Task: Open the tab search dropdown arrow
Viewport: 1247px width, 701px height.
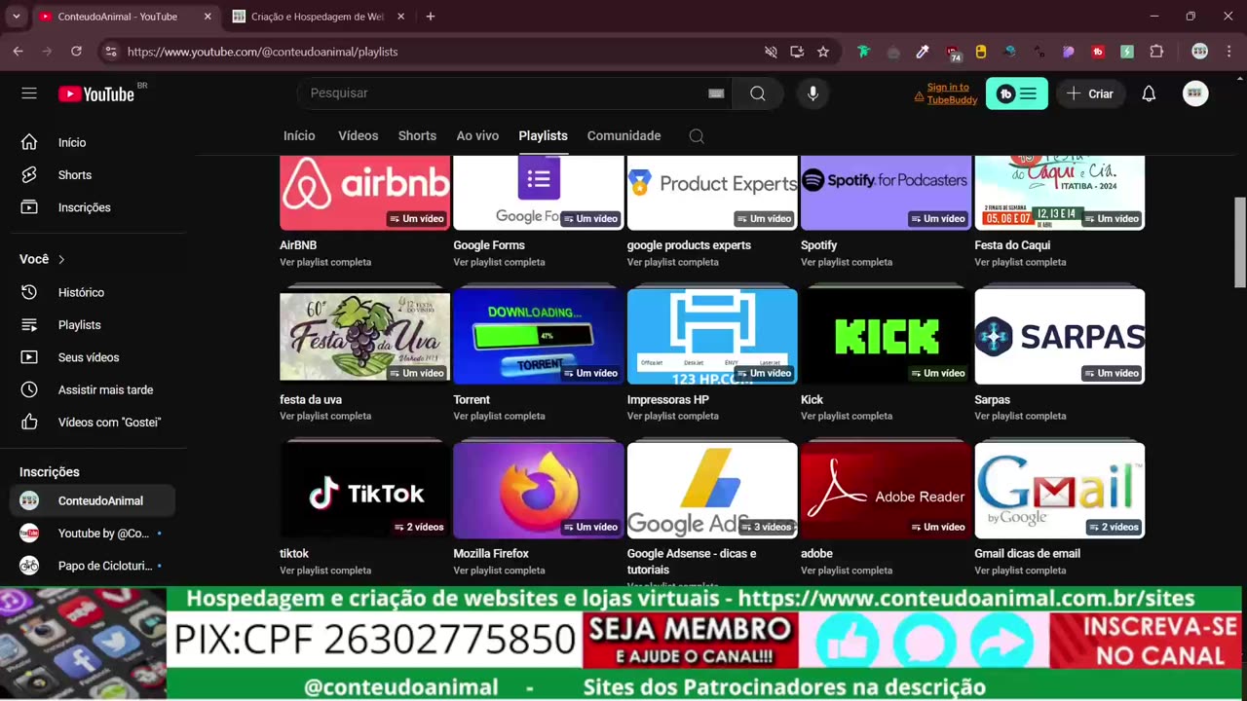Action: point(16,17)
